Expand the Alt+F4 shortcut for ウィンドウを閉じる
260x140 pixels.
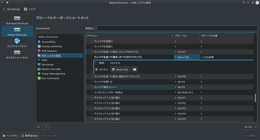[175, 82]
